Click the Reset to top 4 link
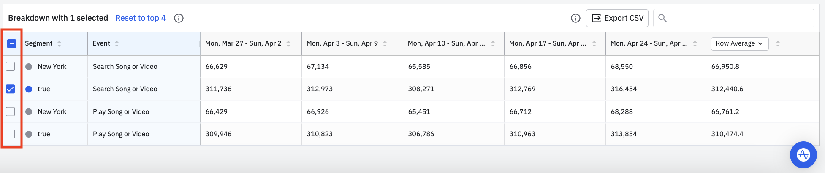Screen dimensions: 825x173 140,18
